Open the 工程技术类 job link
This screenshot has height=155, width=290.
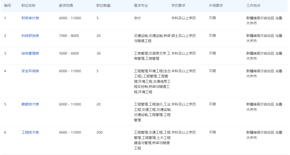click(30, 132)
